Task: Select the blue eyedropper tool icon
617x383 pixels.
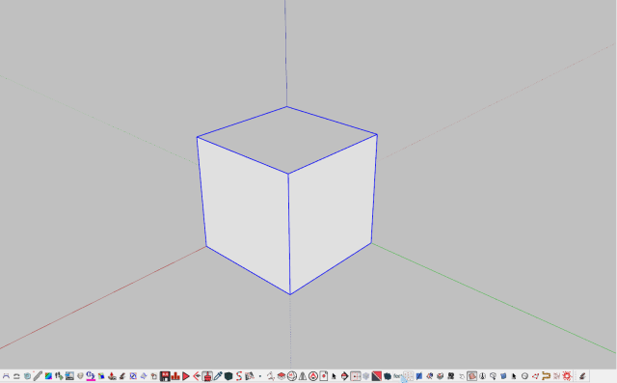Action: (218, 376)
